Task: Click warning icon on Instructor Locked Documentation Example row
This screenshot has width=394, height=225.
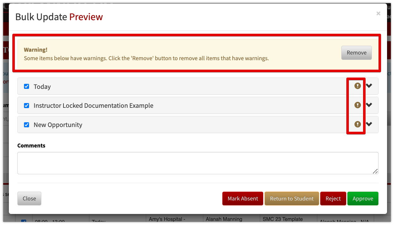Action: (357, 105)
